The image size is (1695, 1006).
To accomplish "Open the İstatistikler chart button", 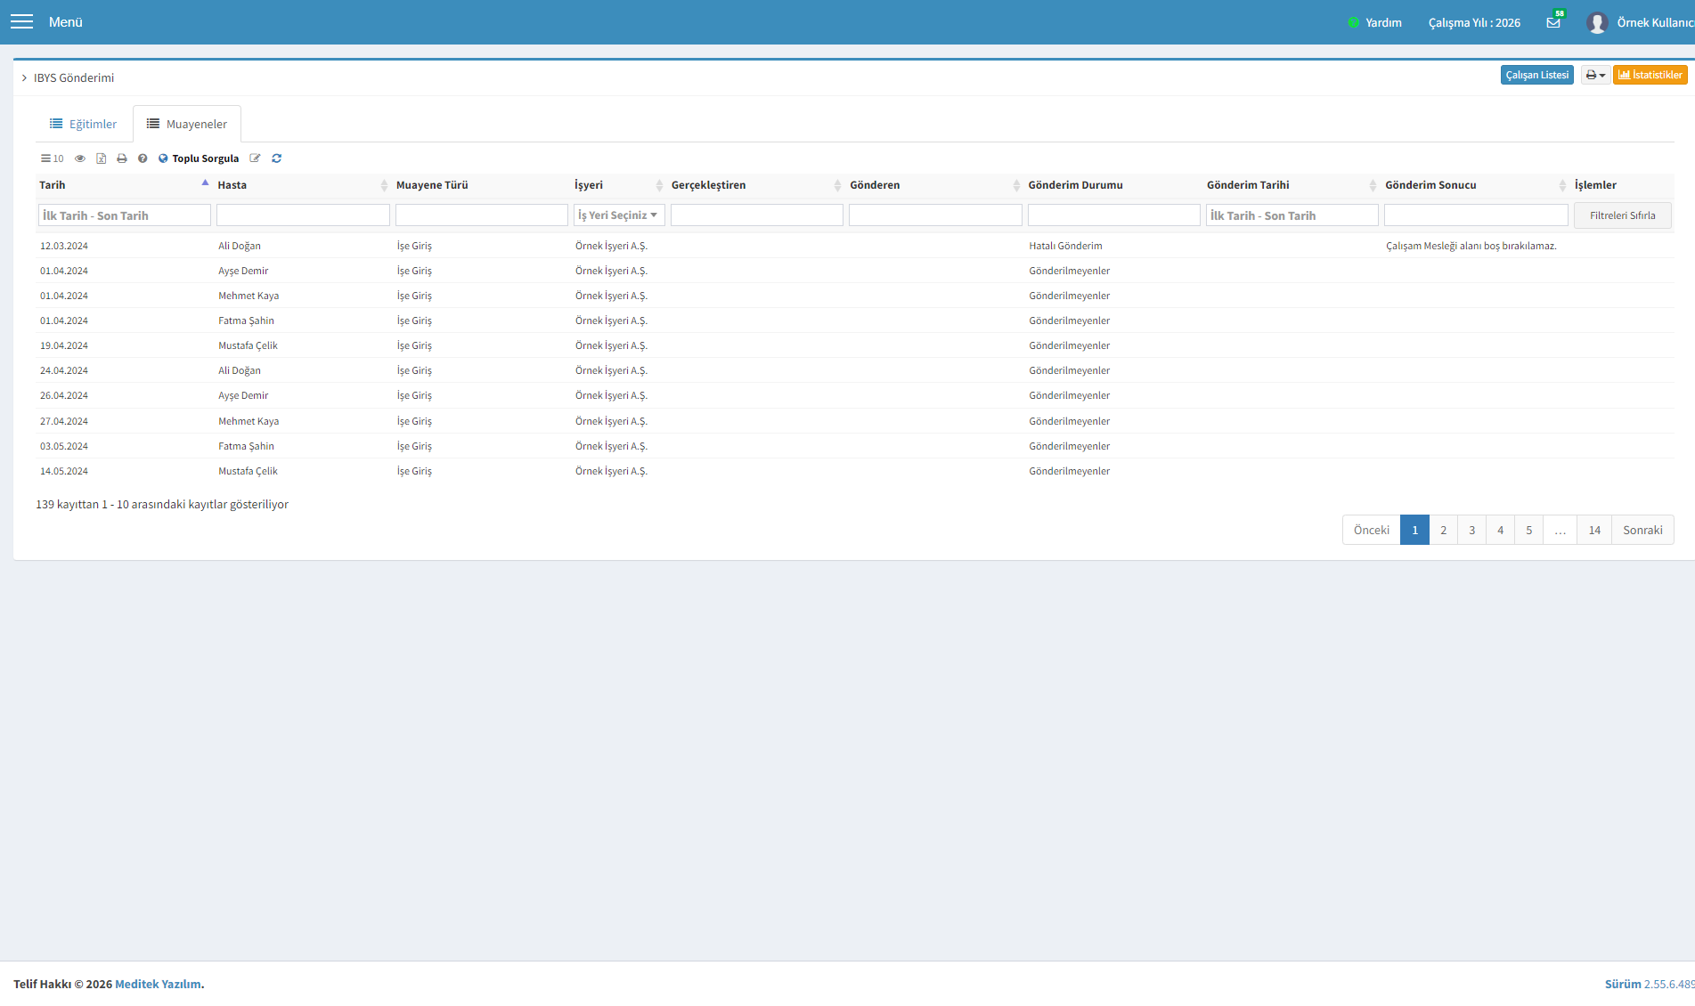I will point(1650,75).
